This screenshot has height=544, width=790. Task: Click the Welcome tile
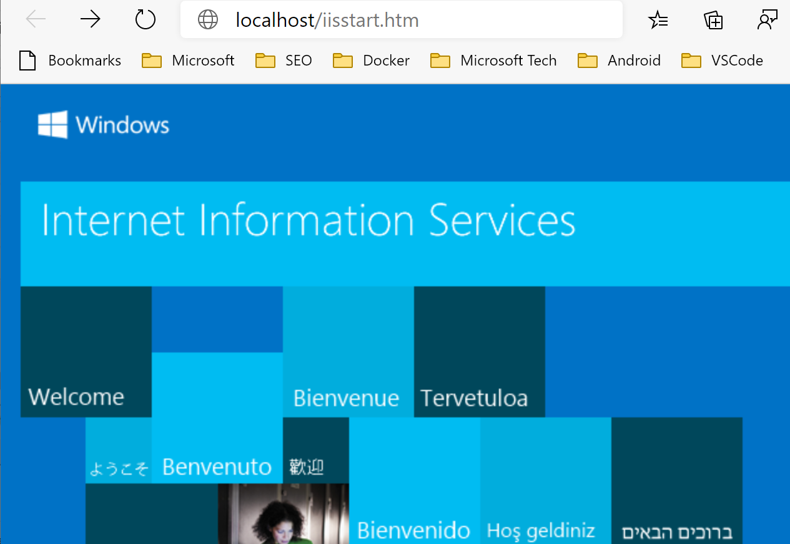point(86,352)
